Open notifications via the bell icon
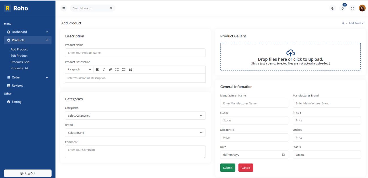 (342, 8)
